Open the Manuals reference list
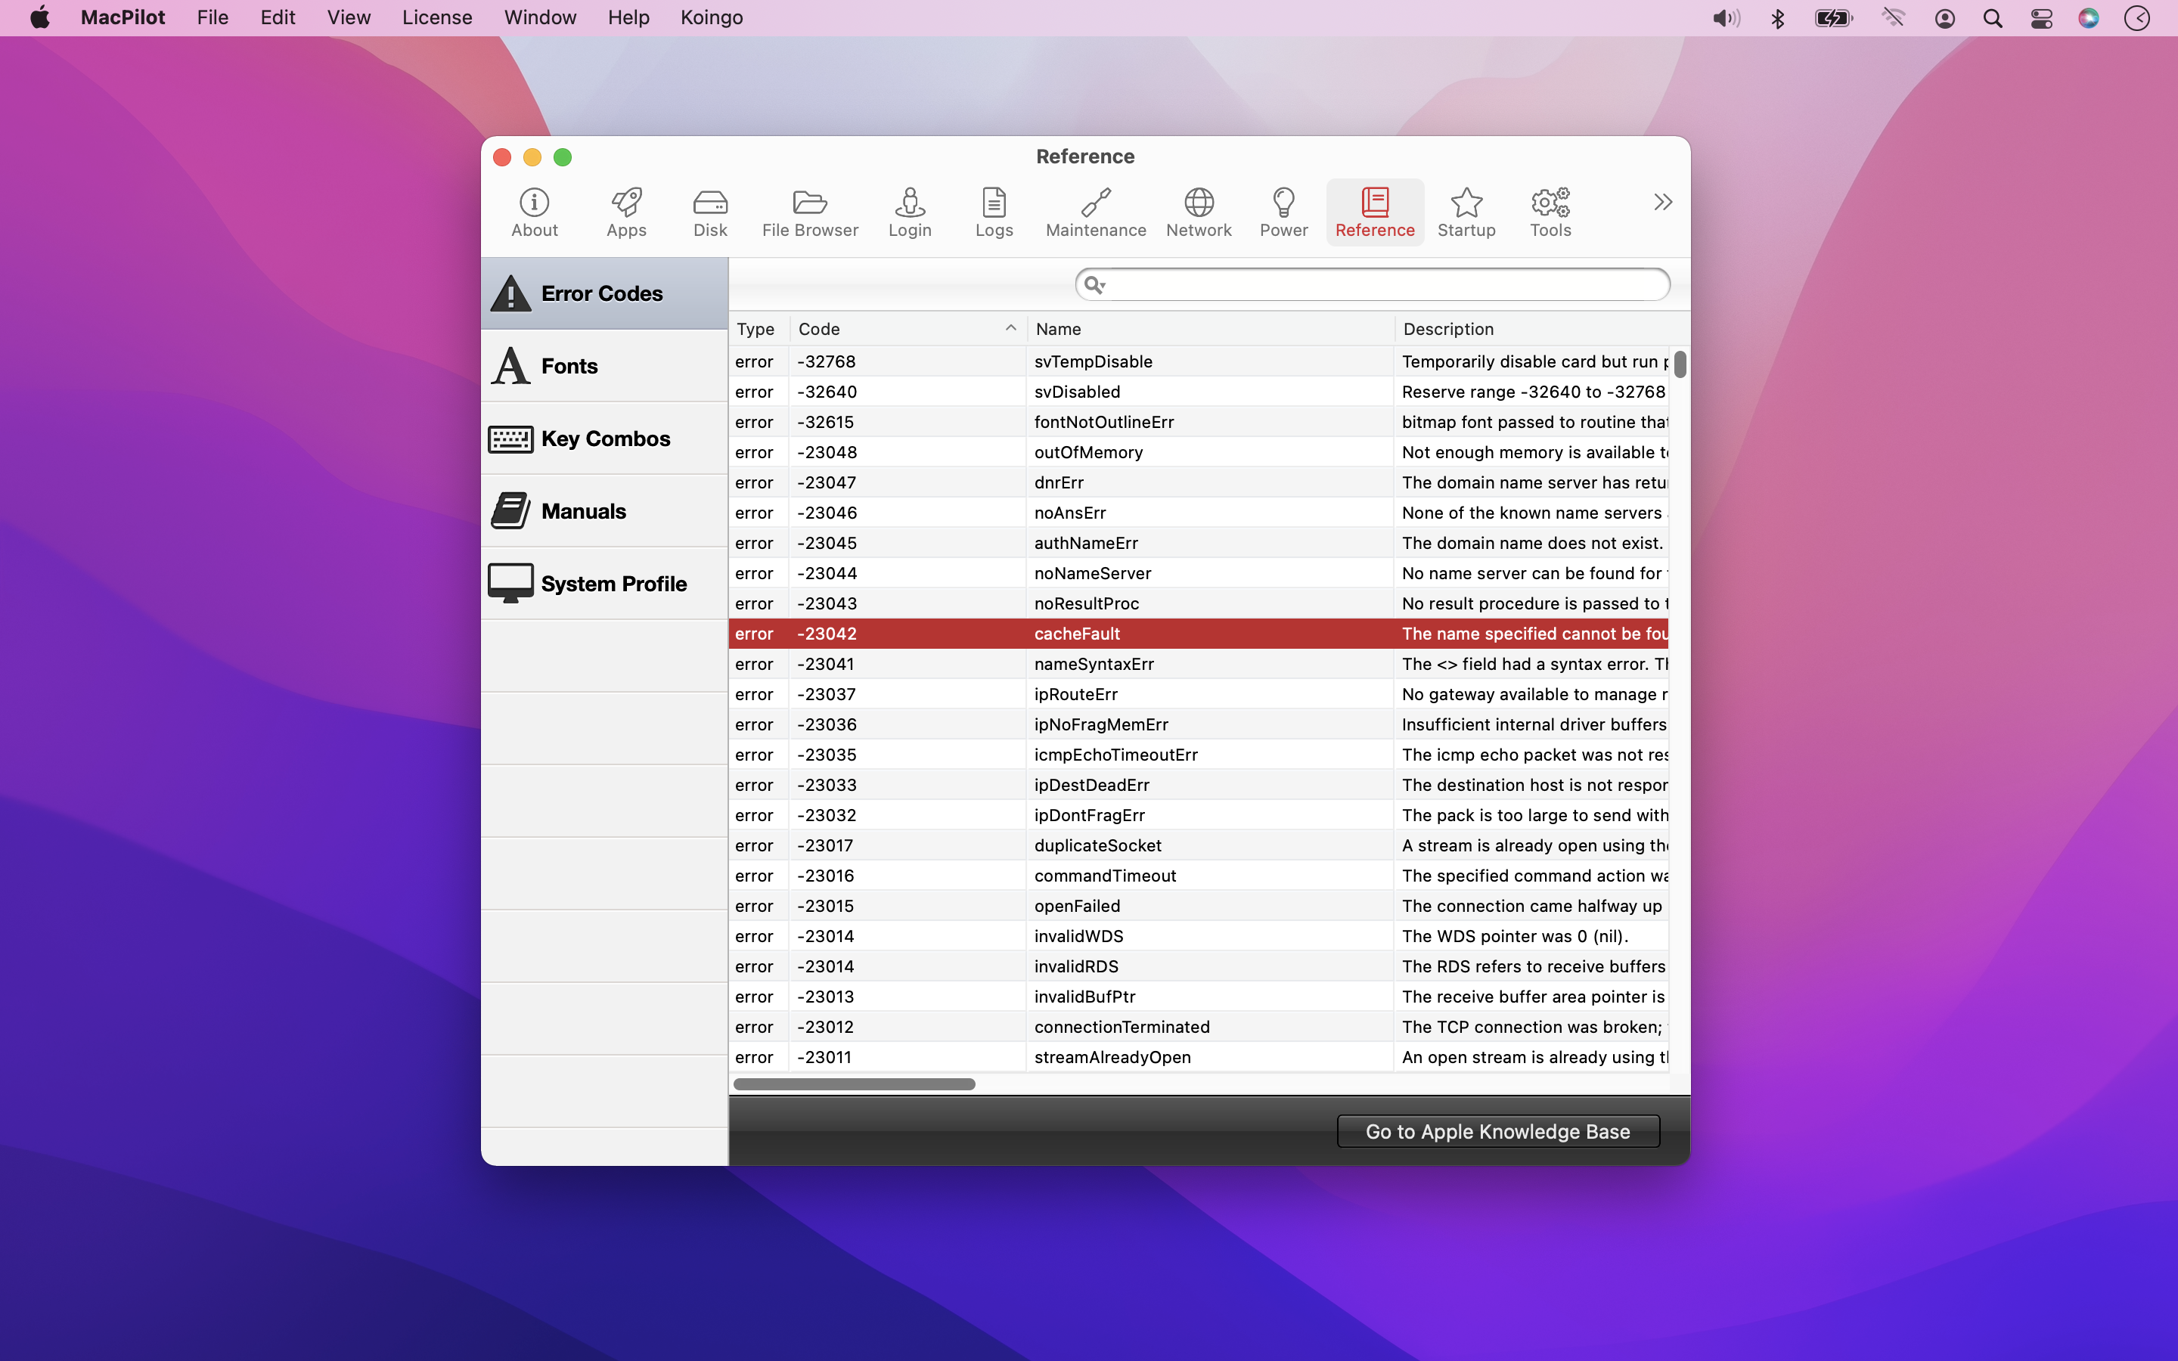Screen dimensions: 2178x1361 604,511
